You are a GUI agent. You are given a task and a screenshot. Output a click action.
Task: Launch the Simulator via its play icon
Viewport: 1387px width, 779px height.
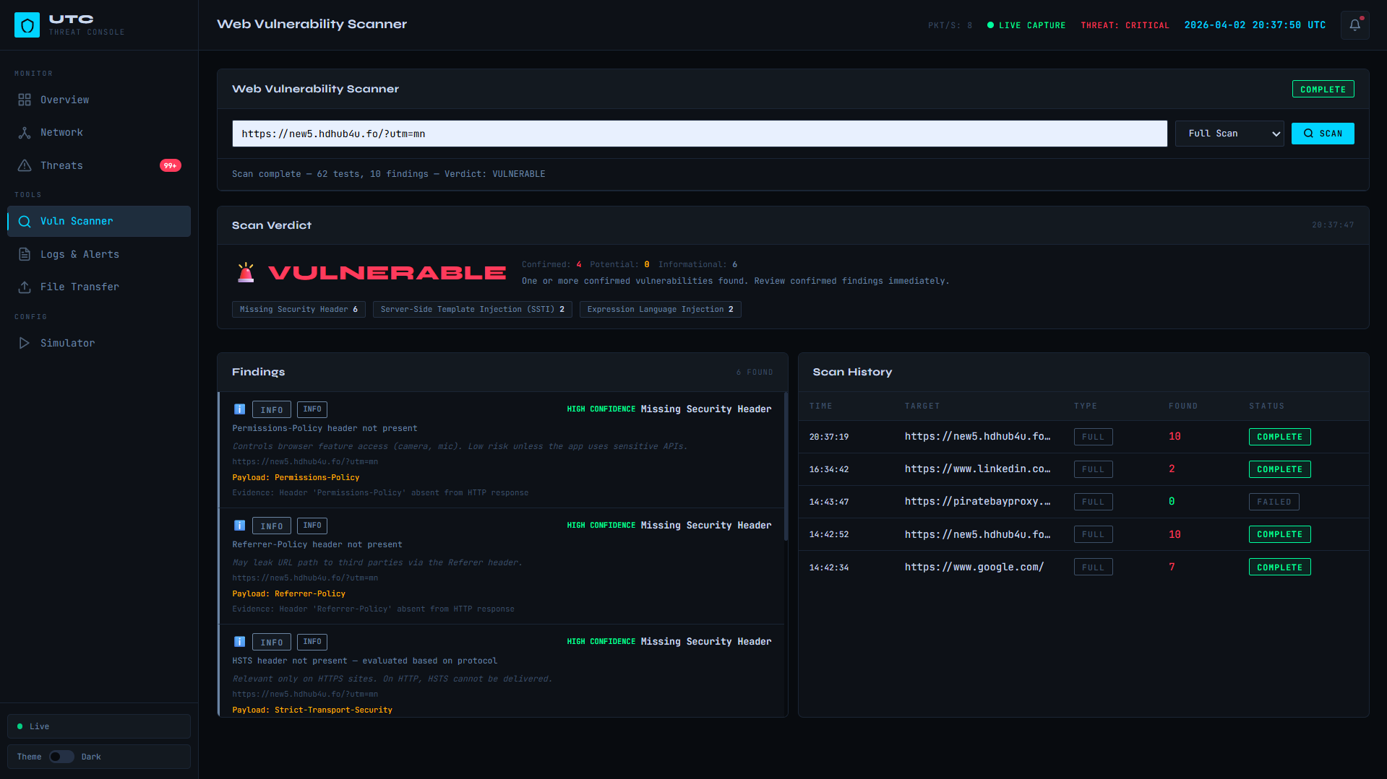[x=24, y=343]
